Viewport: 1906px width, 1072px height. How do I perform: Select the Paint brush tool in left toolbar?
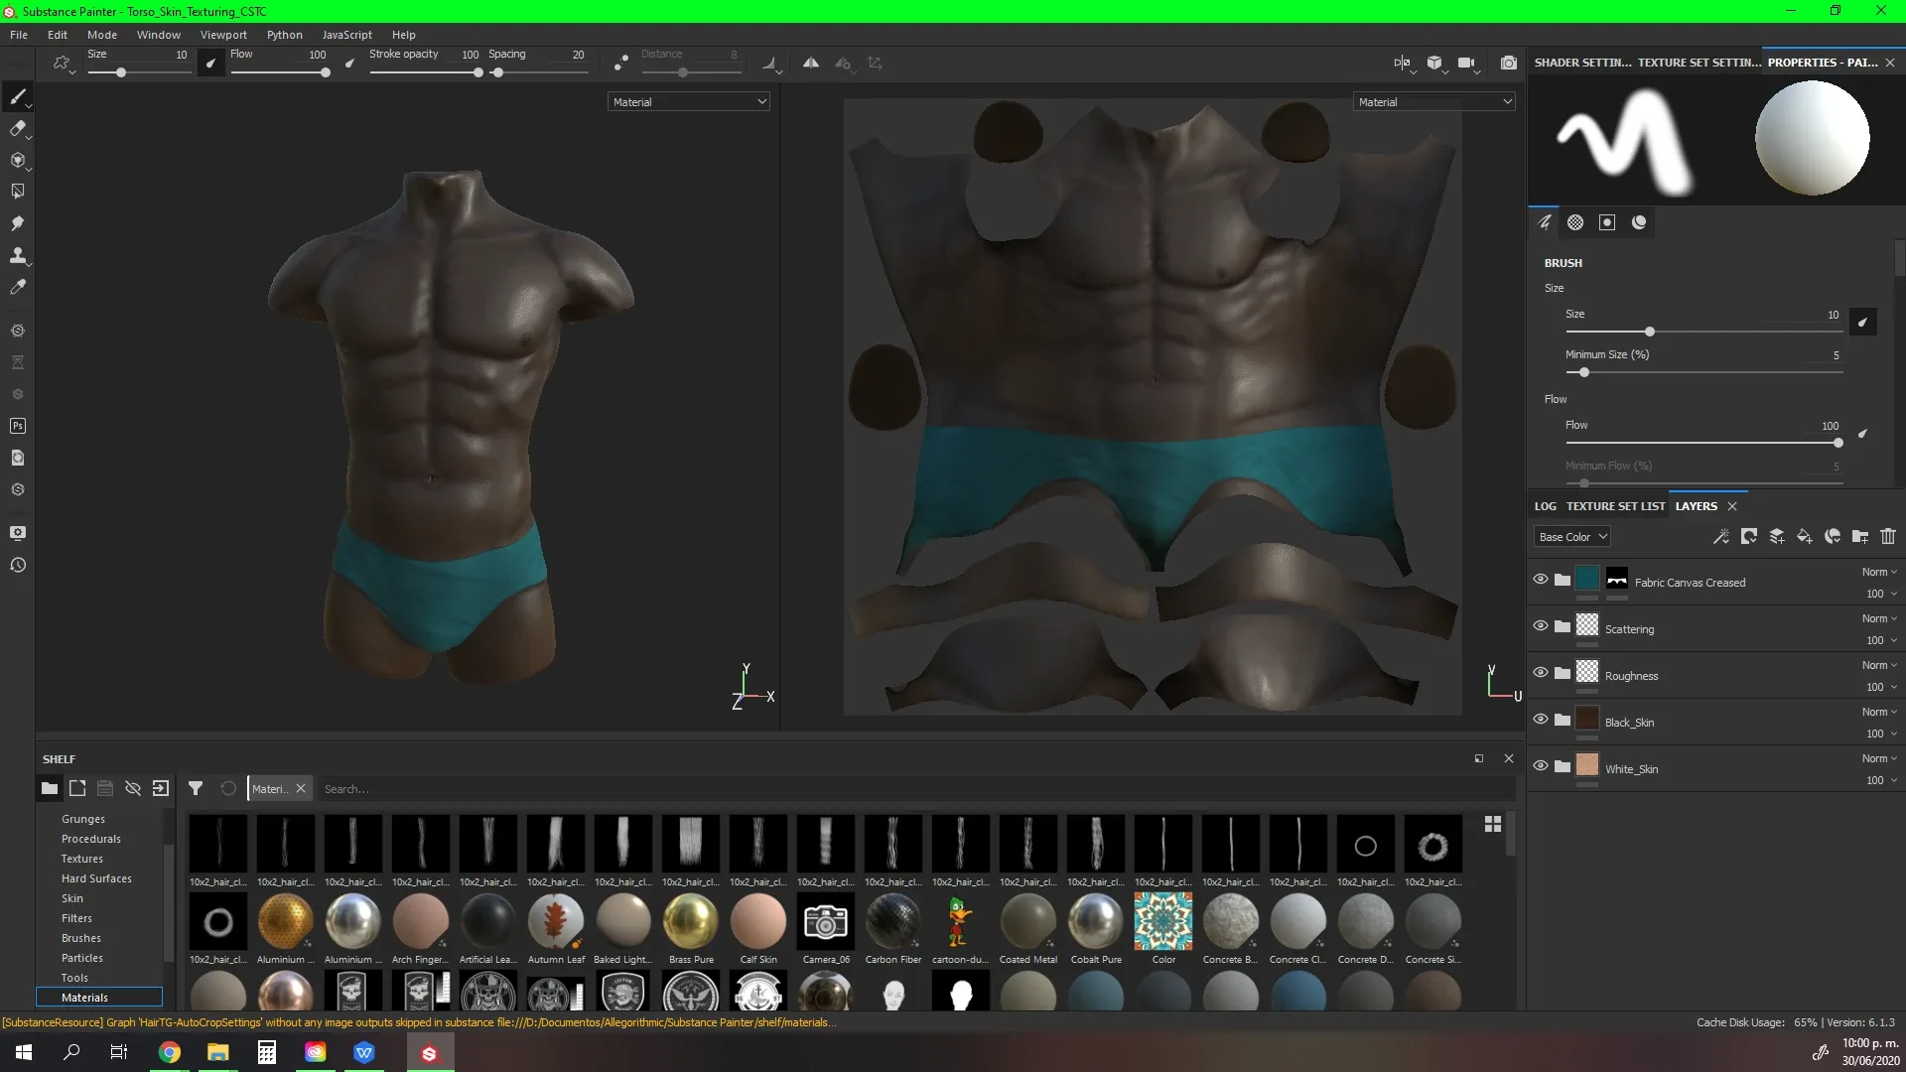pyautogui.click(x=17, y=96)
